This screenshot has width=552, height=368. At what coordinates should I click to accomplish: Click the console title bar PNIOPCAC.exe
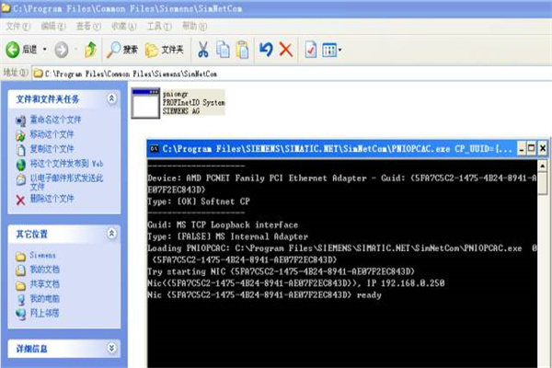coord(338,149)
